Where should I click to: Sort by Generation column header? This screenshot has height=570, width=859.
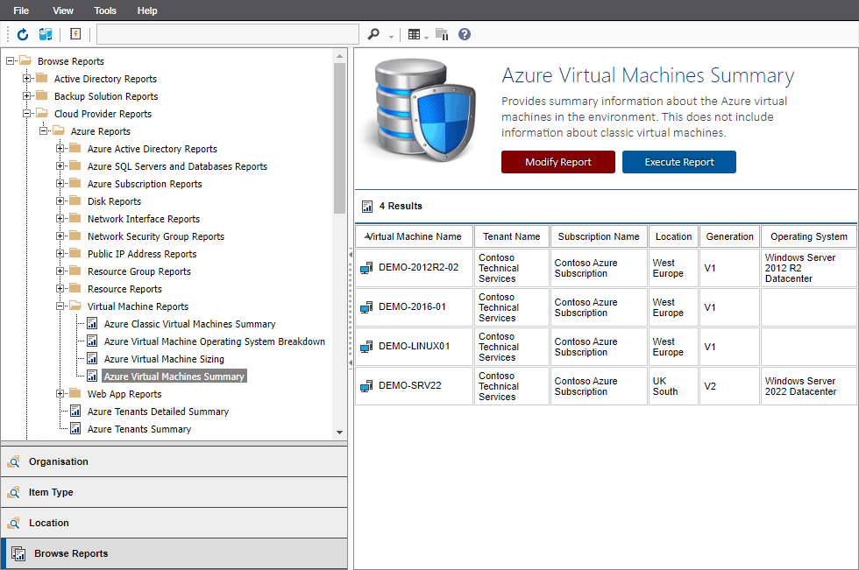[x=729, y=236]
